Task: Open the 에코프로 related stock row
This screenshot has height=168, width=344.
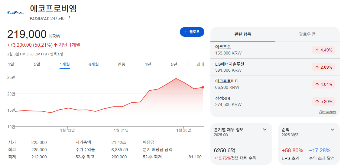Action: (x=275, y=50)
